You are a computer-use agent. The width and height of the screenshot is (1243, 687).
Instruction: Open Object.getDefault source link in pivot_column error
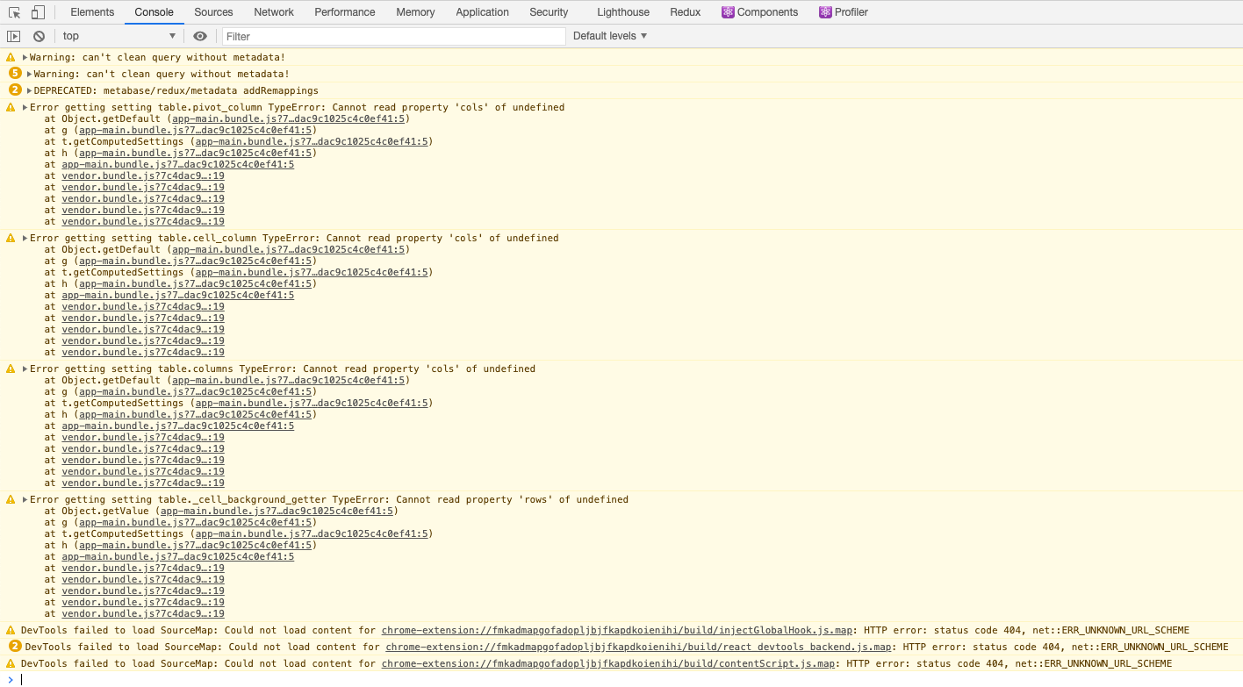point(289,118)
